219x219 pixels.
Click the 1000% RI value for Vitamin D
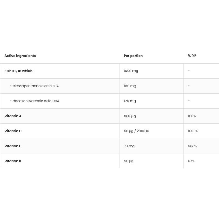tap(193, 131)
